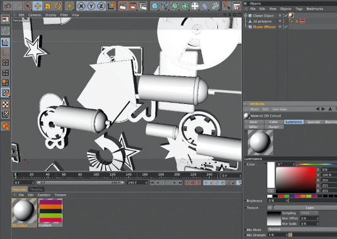Screen dimensions: 337x239
Task: Click the Attributes forward arrow
Action: 323,109
